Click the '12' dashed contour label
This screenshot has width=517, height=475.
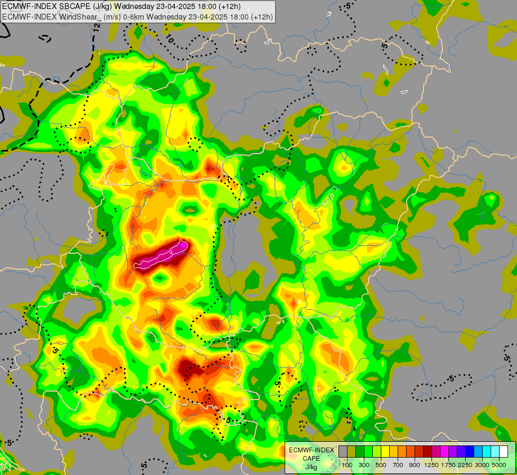pyautogui.click(x=96, y=28)
